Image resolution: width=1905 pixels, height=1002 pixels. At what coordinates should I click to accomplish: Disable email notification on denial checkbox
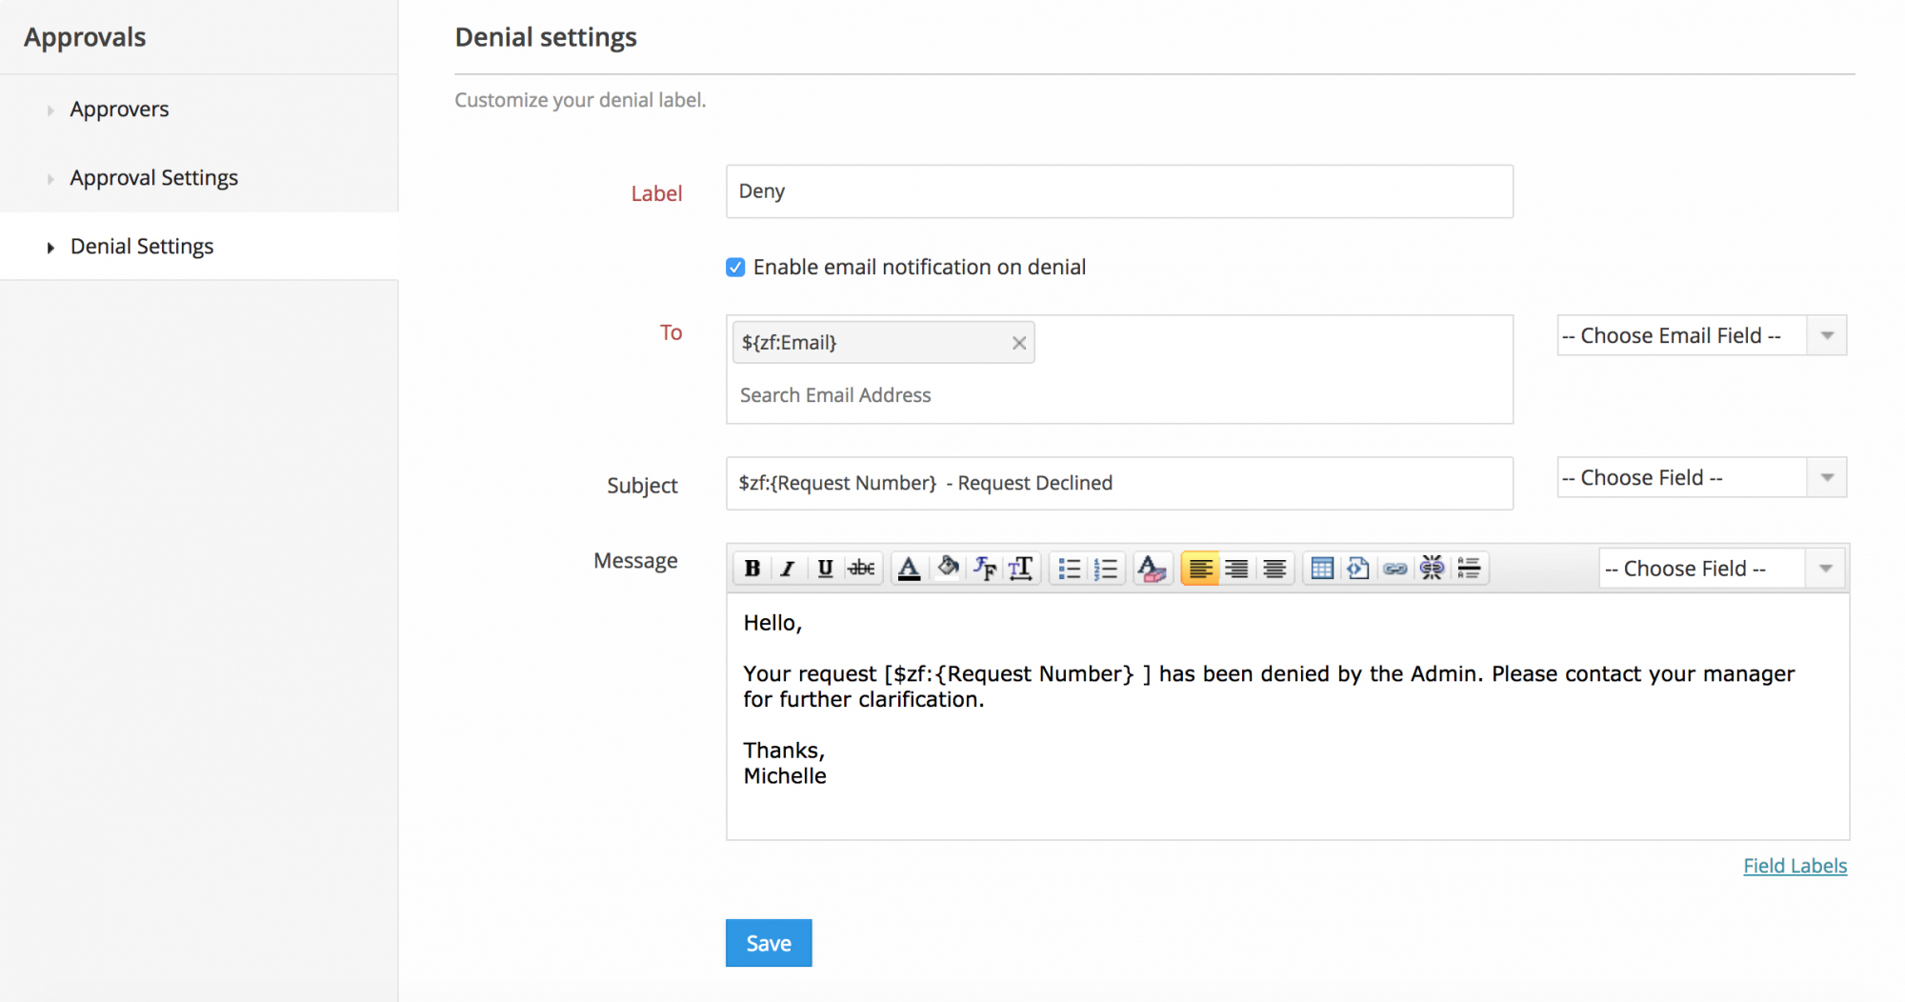click(x=735, y=268)
